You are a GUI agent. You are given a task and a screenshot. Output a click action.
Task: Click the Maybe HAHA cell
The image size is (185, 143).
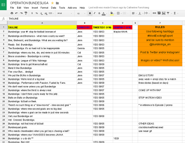[123, 32]
